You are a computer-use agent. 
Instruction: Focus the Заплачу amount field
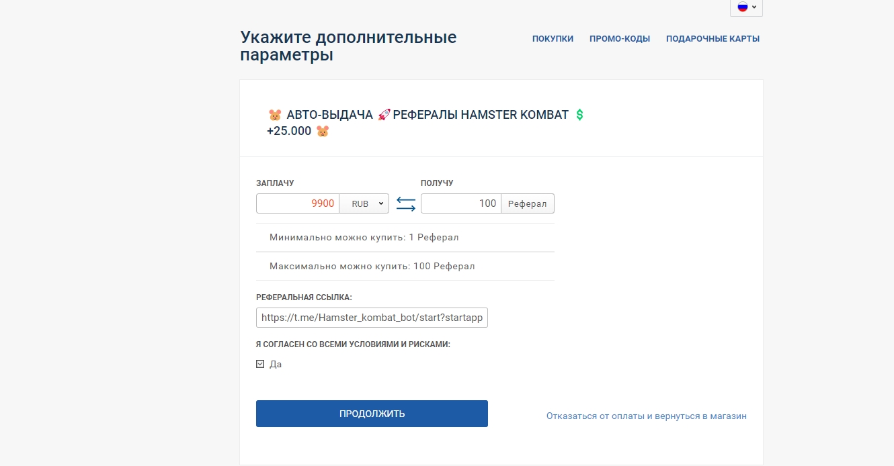point(297,203)
